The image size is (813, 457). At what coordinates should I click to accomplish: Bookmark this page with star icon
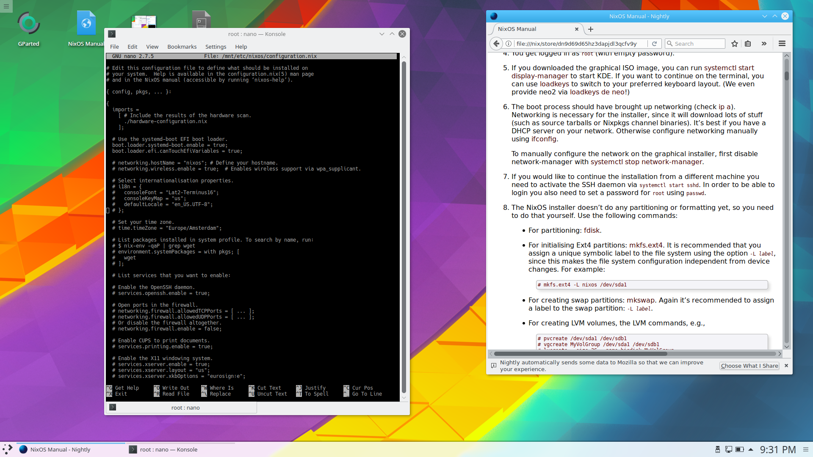point(735,44)
